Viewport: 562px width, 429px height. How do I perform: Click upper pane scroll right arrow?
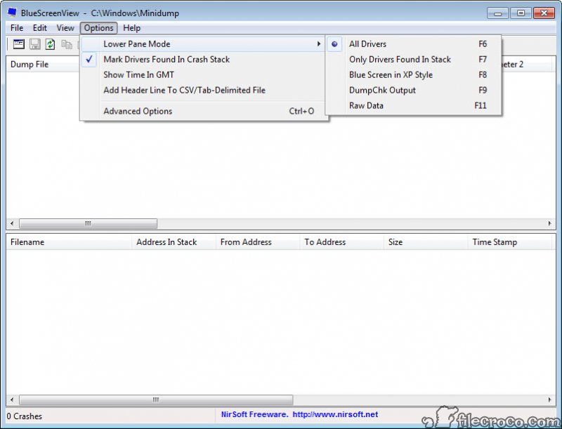[x=550, y=223]
